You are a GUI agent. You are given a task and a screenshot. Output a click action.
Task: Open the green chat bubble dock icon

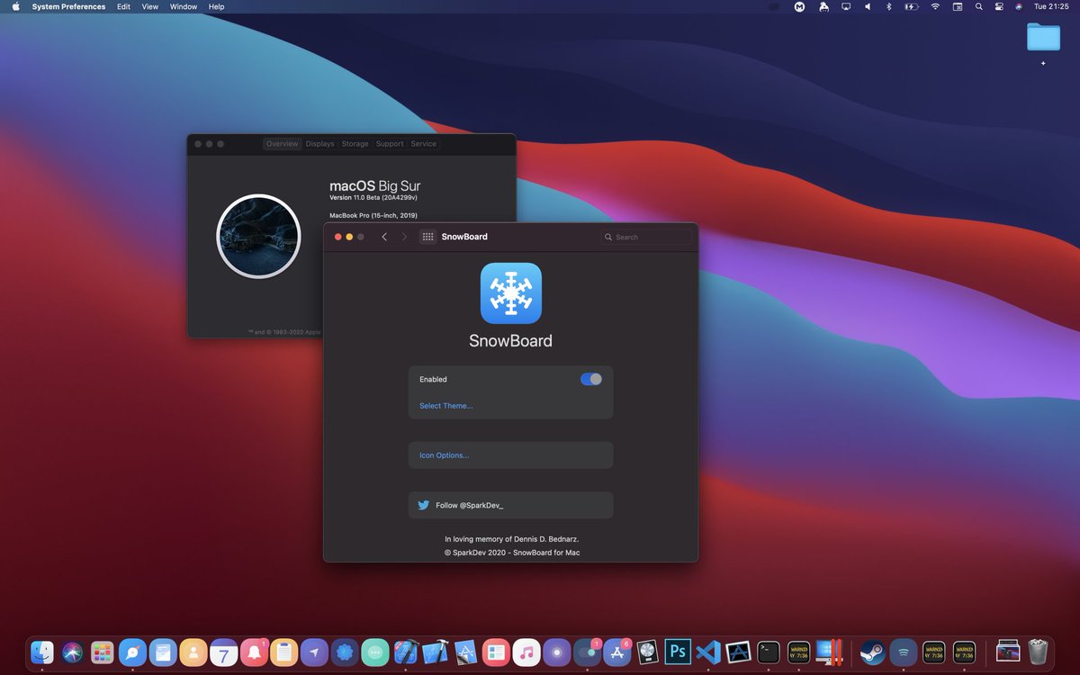coord(375,652)
